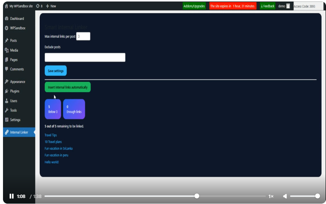Open the Users menu label
This screenshot has height=204, width=326.
(14, 101)
